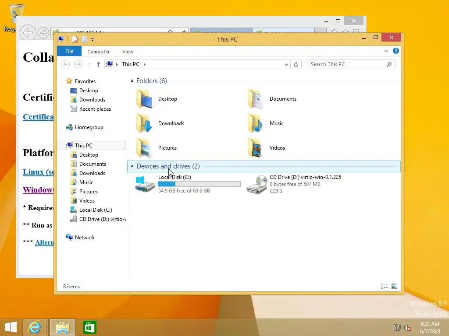Open the Windows Store from taskbar
449x336 pixels.
[89, 327]
